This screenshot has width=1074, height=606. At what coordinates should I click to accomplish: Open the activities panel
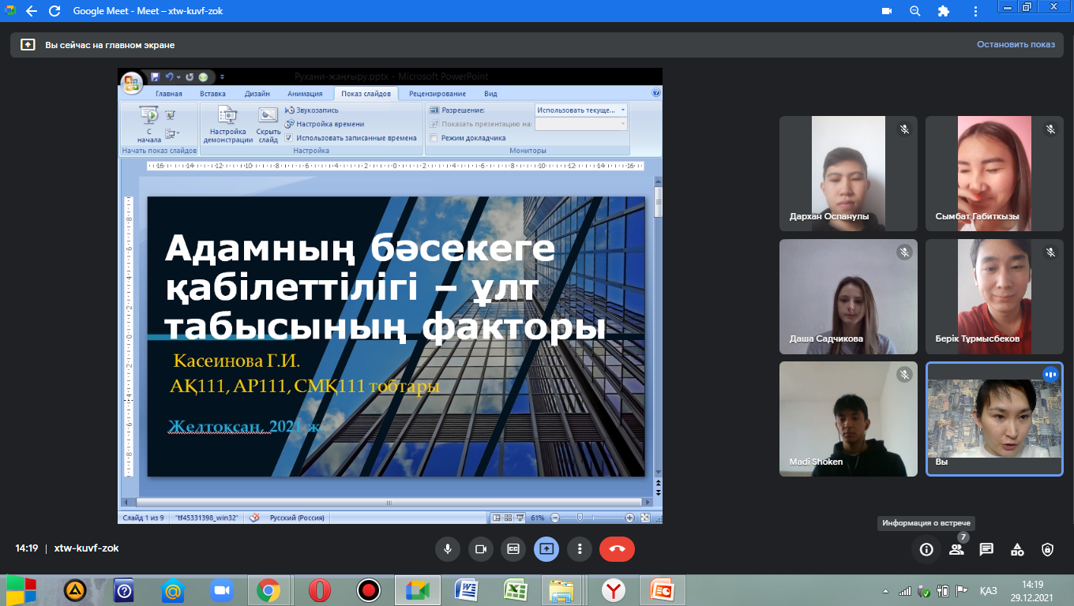(x=1017, y=549)
